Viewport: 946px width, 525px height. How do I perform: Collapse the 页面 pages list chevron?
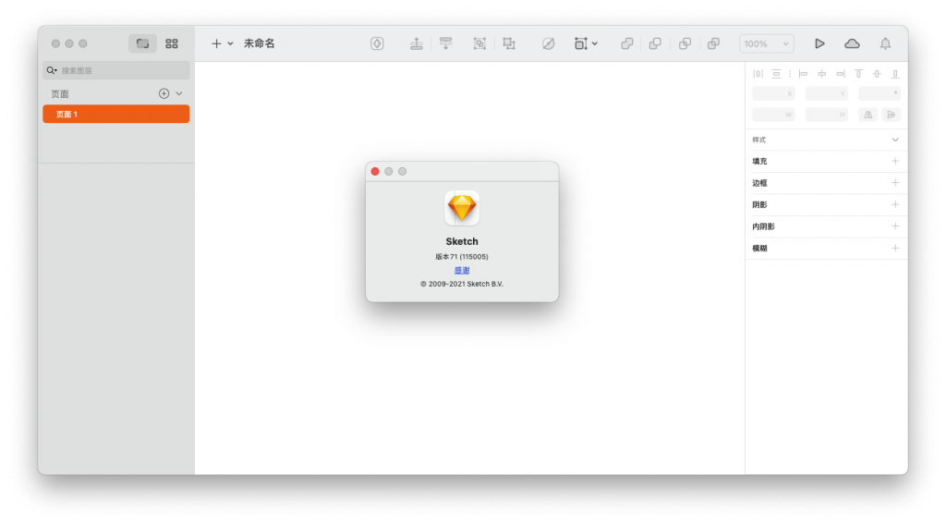179,93
